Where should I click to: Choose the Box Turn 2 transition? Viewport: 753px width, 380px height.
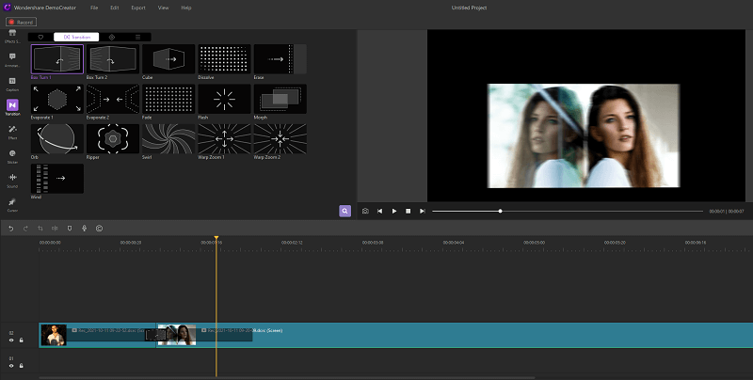(113, 59)
